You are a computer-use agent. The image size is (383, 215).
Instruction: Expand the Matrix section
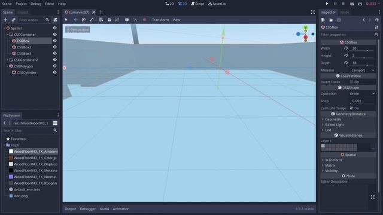coord(330,165)
